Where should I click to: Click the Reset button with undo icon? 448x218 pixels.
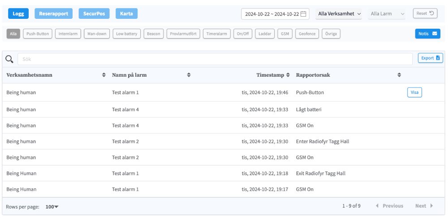tap(425, 13)
